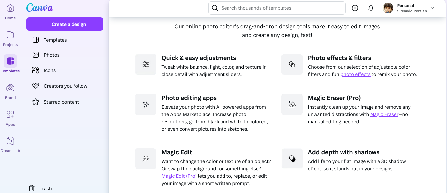The width and height of the screenshot is (447, 193).
Task: Click the Magic Eraser feature icon
Action: pos(292,104)
